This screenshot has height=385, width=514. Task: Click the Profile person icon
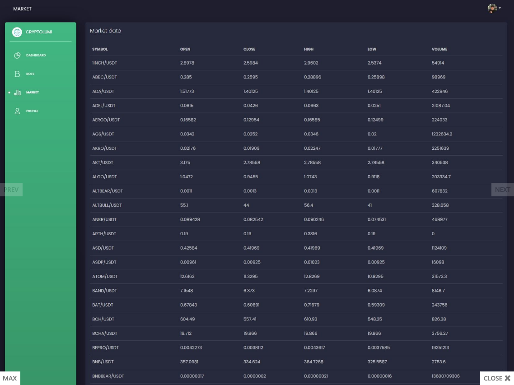click(x=18, y=111)
